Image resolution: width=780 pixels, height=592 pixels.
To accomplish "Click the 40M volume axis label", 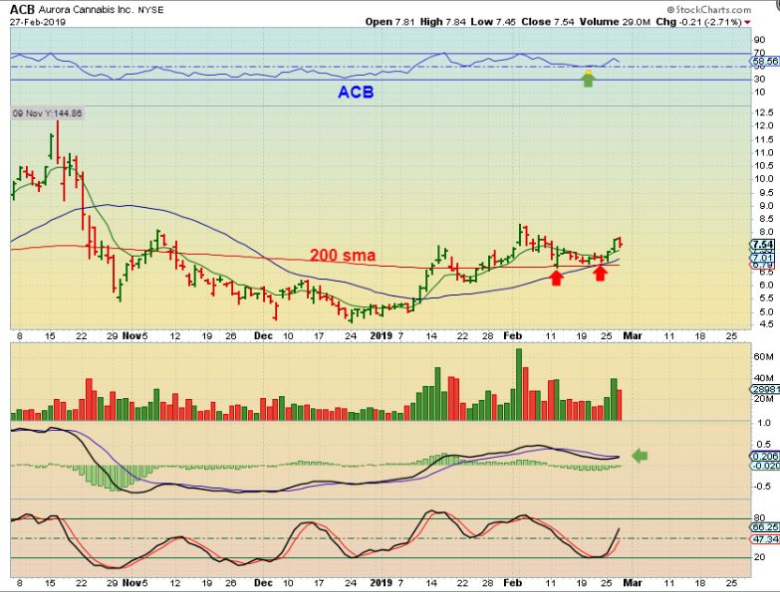I will pyautogui.click(x=764, y=377).
